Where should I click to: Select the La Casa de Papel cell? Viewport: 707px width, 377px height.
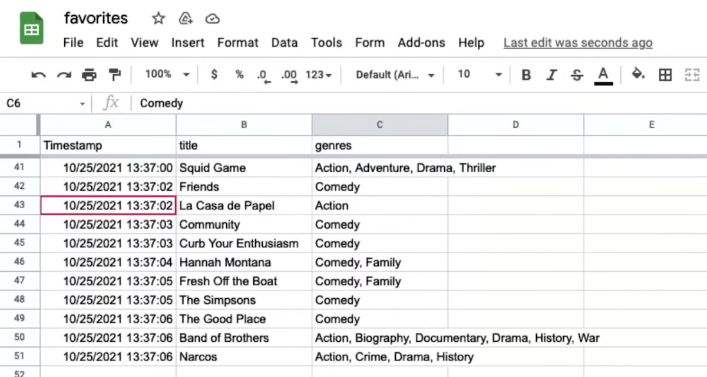click(x=244, y=206)
